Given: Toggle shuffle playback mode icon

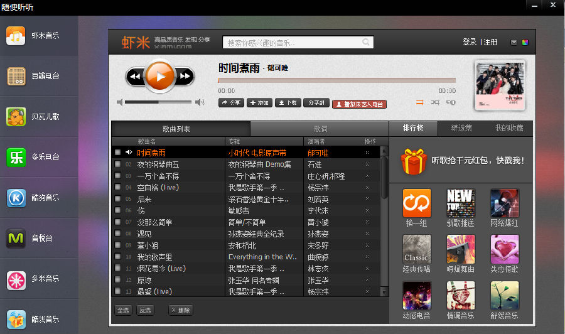Looking at the screenshot, I should (435, 102).
